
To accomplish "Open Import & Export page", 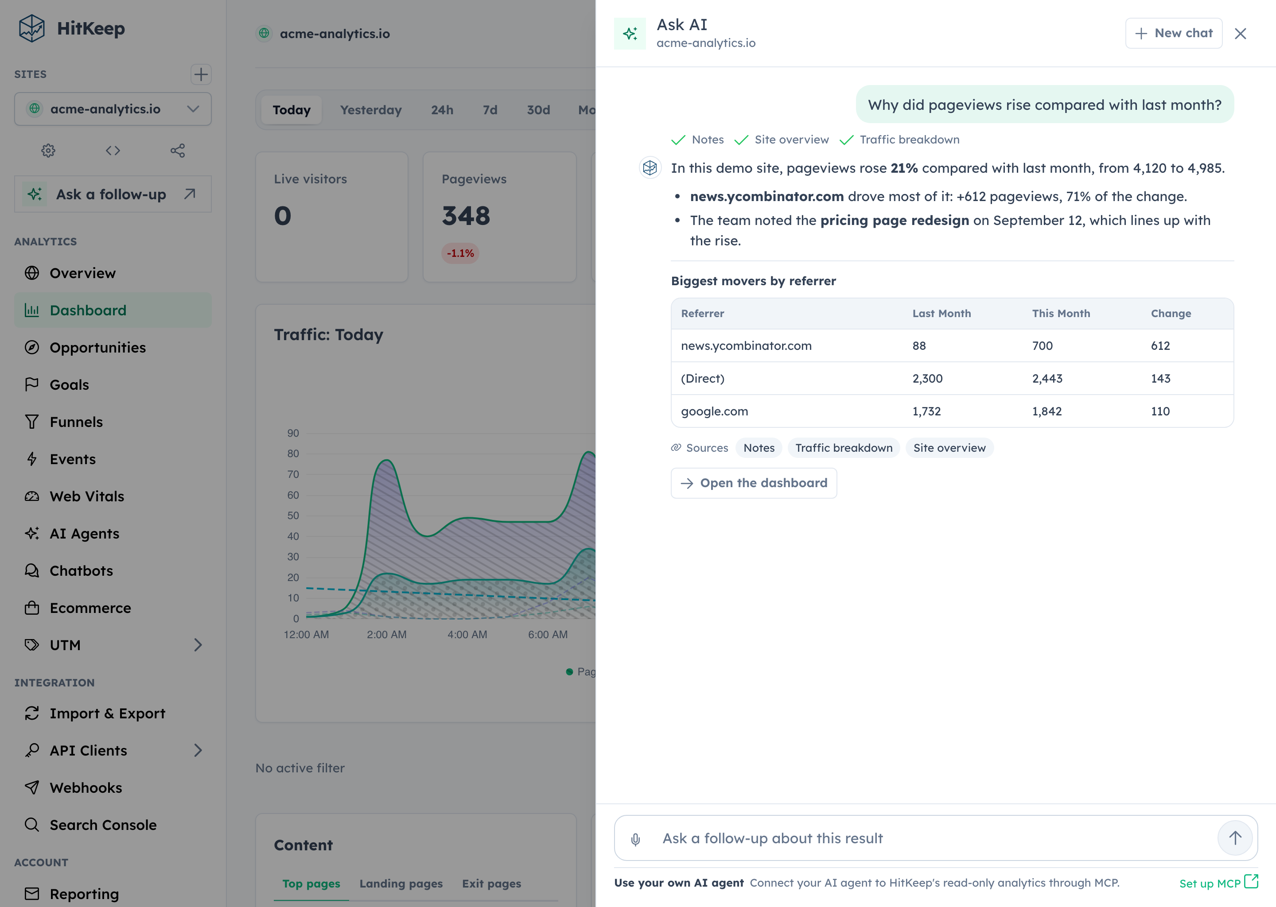I will pyautogui.click(x=113, y=713).
